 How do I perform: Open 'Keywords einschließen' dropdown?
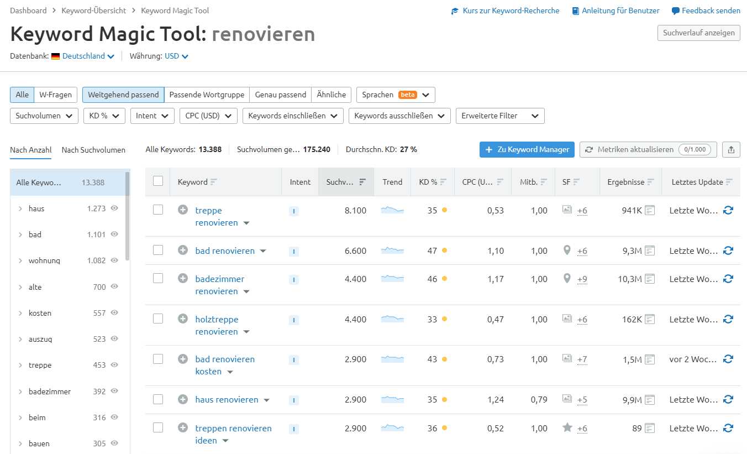pos(293,116)
